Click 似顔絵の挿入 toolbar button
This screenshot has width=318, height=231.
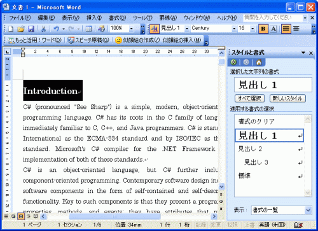point(182,40)
